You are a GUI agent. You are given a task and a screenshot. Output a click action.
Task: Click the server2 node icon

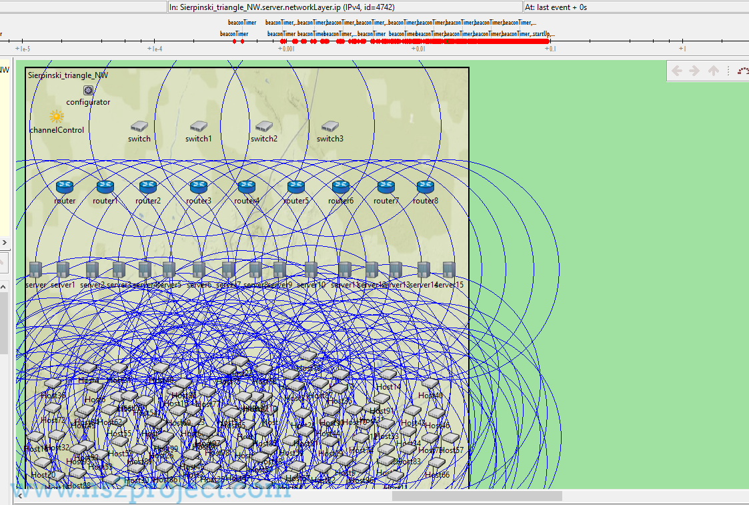click(x=92, y=270)
